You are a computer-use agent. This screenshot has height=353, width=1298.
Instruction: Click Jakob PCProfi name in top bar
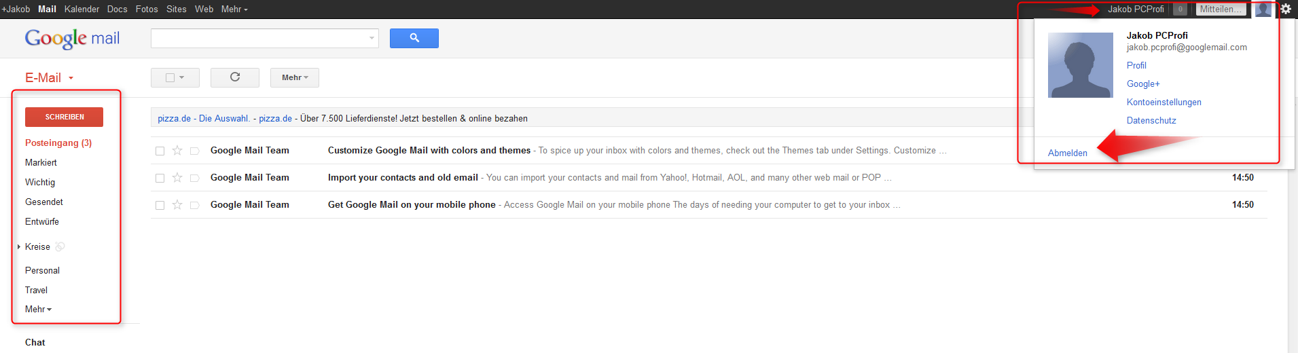[1136, 9]
